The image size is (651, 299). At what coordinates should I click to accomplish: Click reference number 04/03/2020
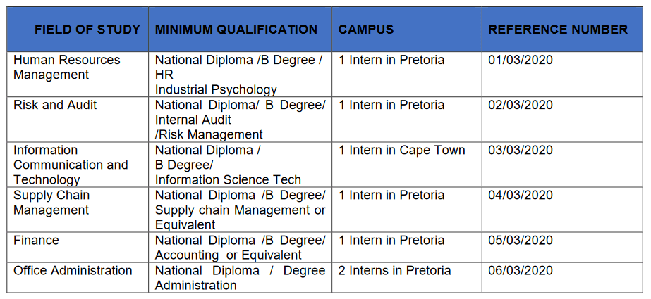521,195
